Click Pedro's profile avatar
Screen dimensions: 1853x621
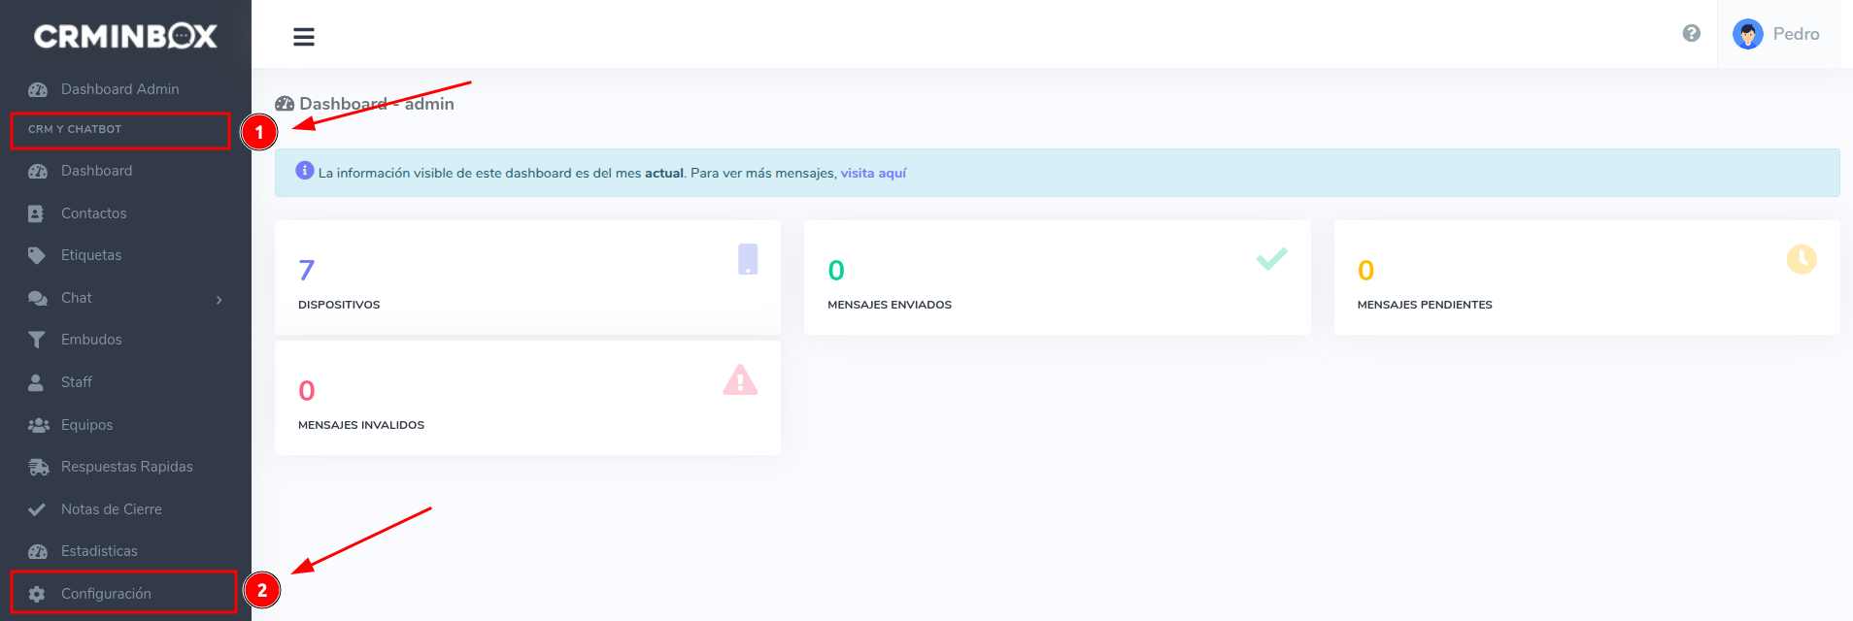pyautogui.click(x=1747, y=35)
